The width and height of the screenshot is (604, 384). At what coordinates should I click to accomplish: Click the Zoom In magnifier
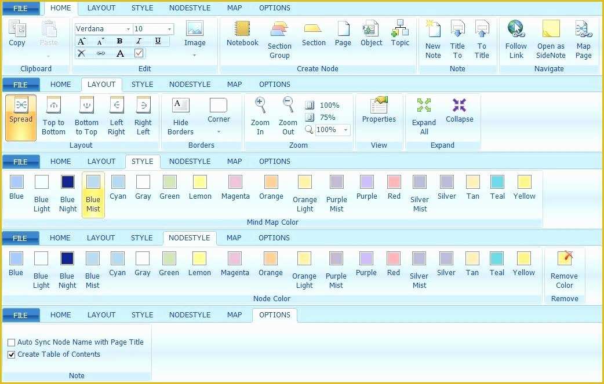(x=260, y=105)
